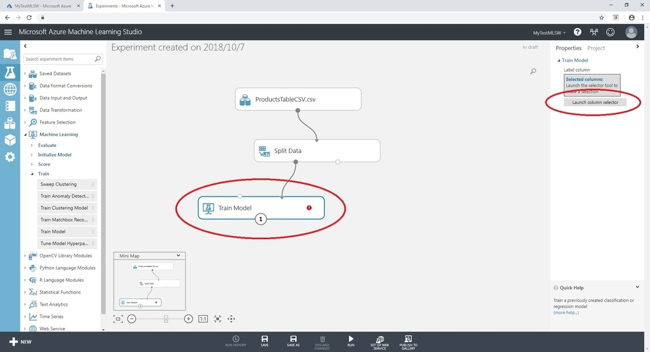Viewport: 650px width, 352px height.
Task: Click the zoom in plus icon
Action: (x=189, y=319)
